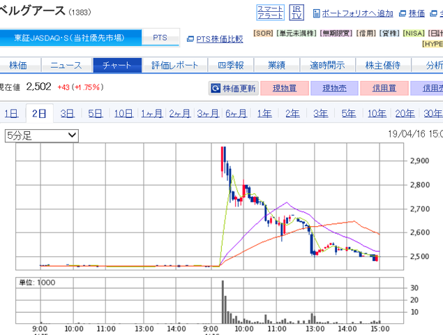
Task: Select 東証JASDAQ・S market toggle
Action: click(x=70, y=38)
